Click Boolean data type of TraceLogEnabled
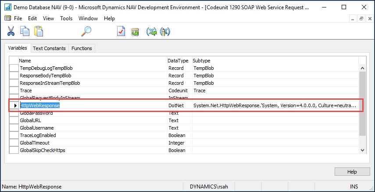375x192 pixels. click(180, 135)
